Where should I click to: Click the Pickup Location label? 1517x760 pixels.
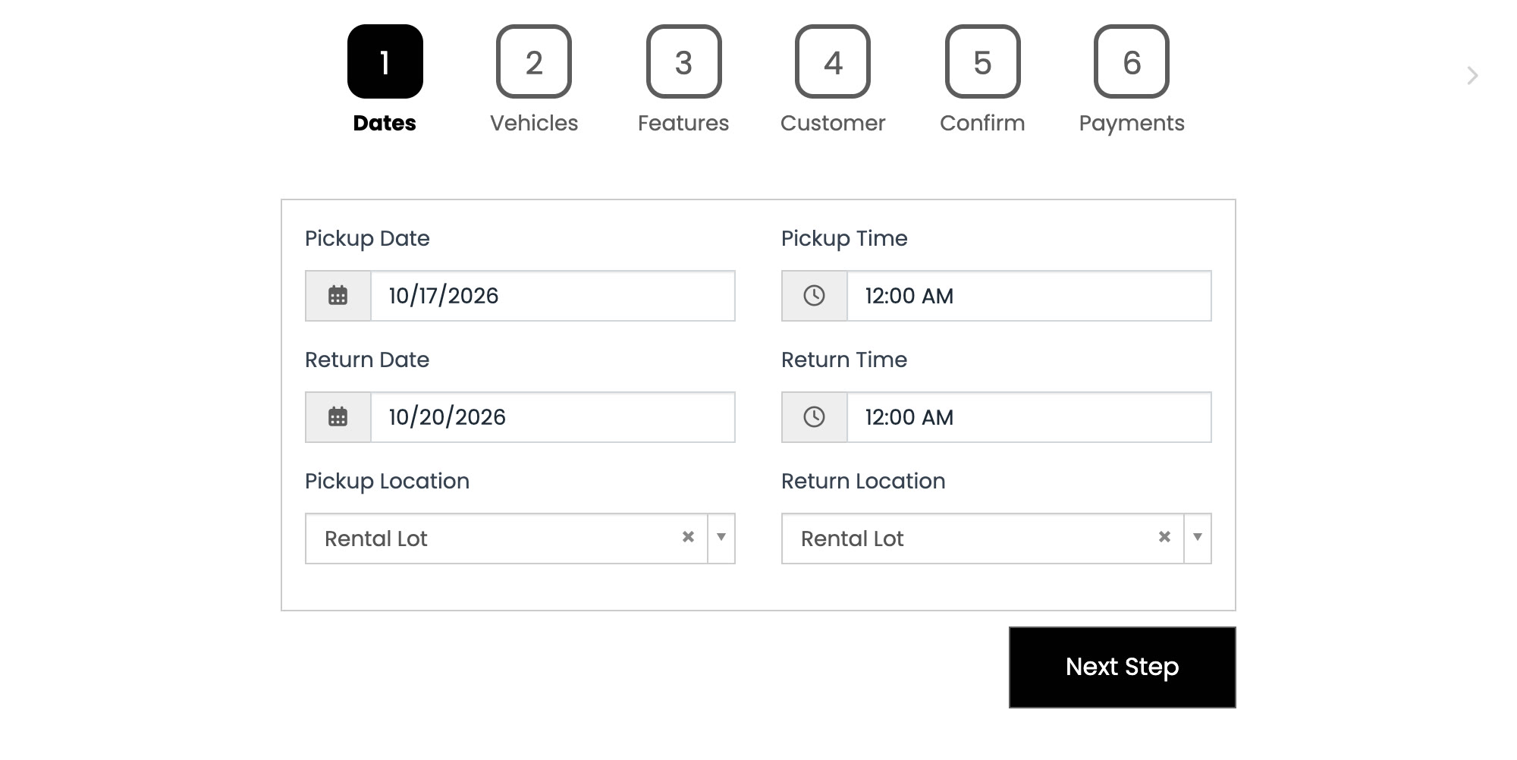coord(387,482)
